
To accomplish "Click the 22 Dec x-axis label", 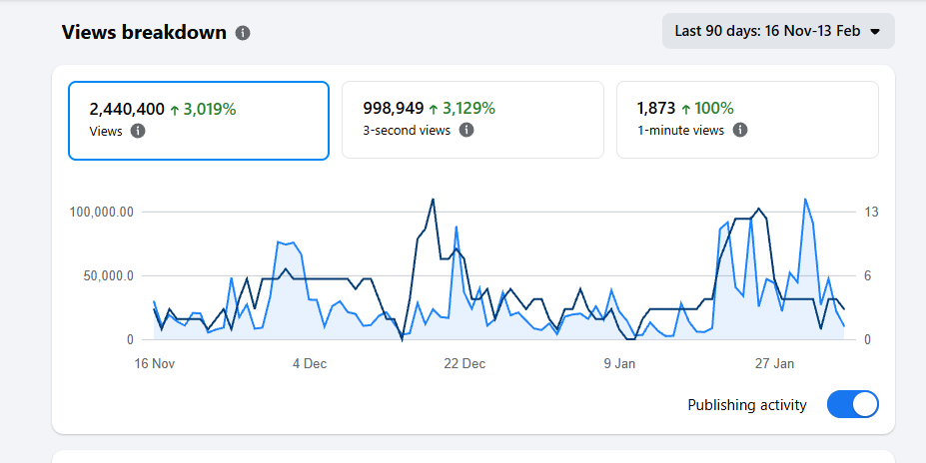I will tap(464, 364).
